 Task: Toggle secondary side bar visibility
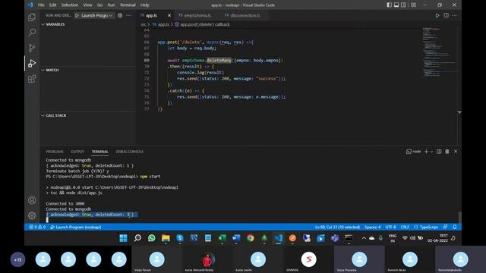[403, 5]
